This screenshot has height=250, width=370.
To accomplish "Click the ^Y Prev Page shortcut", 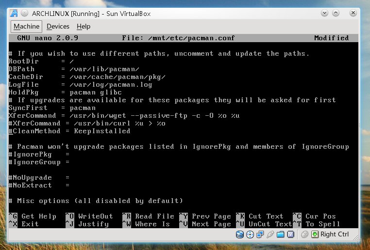I will click(205, 217).
